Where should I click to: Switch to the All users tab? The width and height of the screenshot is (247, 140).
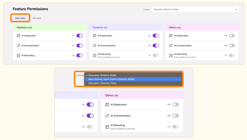click(37, 18)
